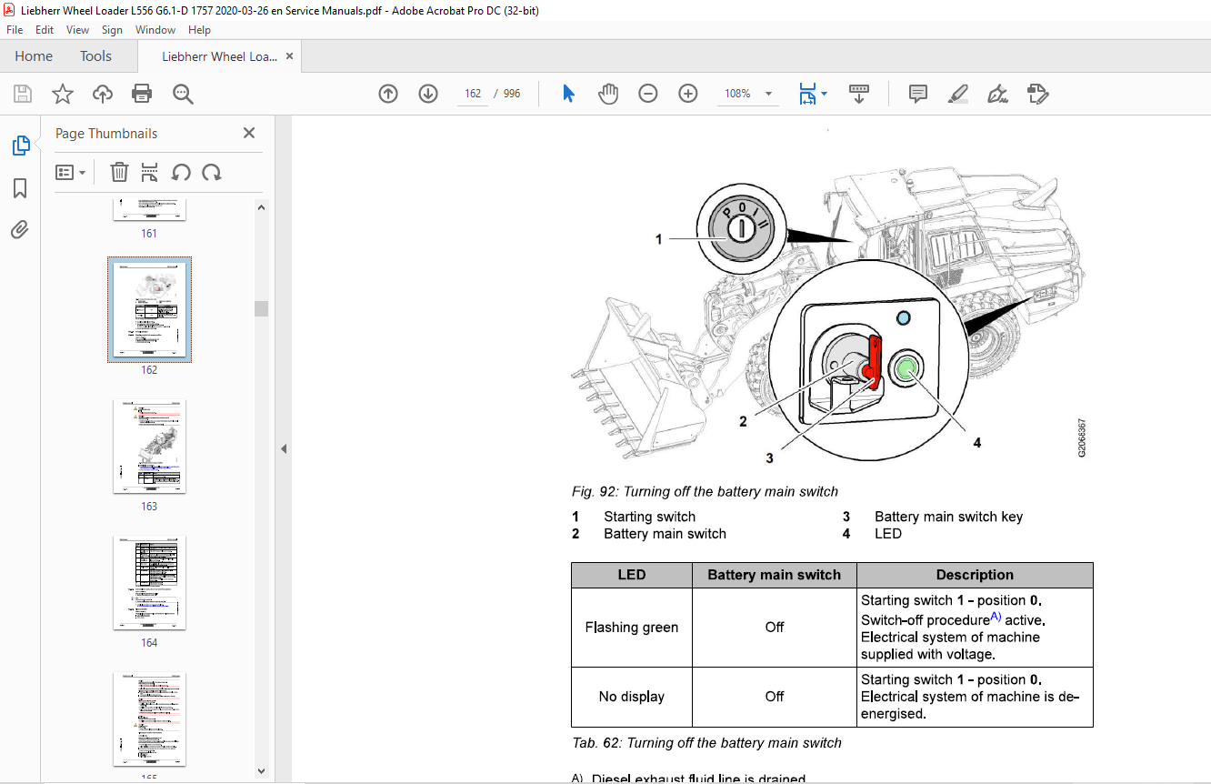Rotate page clockwise in thumbnails
This screenshot has height=784, width=1211.
coord(212,172)
